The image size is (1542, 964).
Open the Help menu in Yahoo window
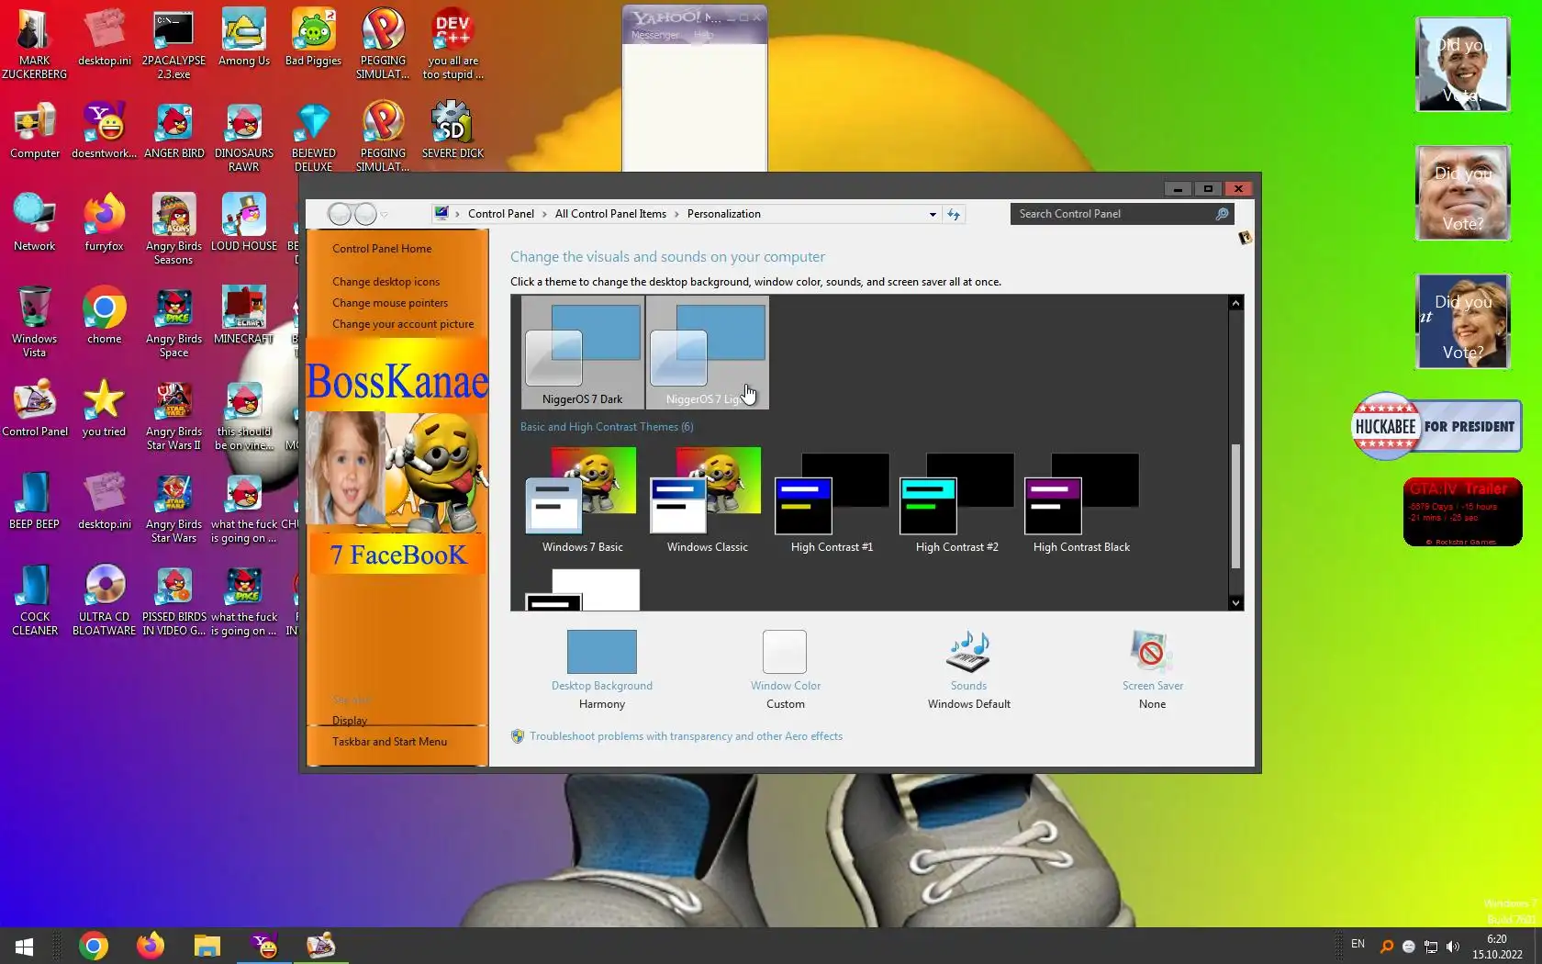click(x=704, y=35)
